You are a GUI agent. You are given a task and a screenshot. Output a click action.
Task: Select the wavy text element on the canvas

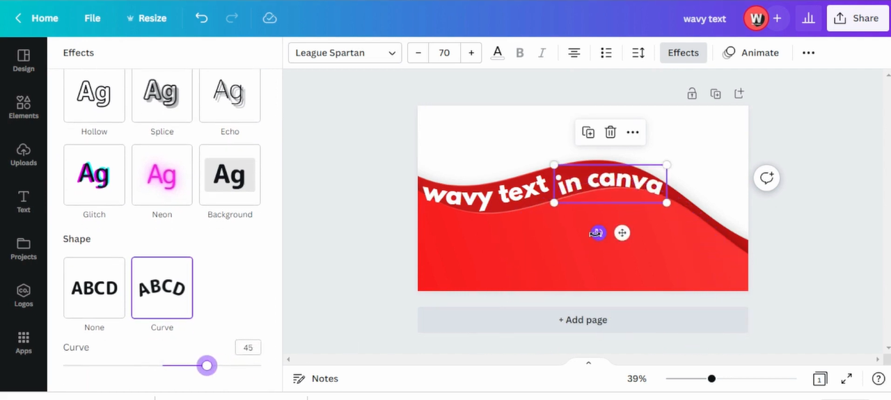coord(484,191)
